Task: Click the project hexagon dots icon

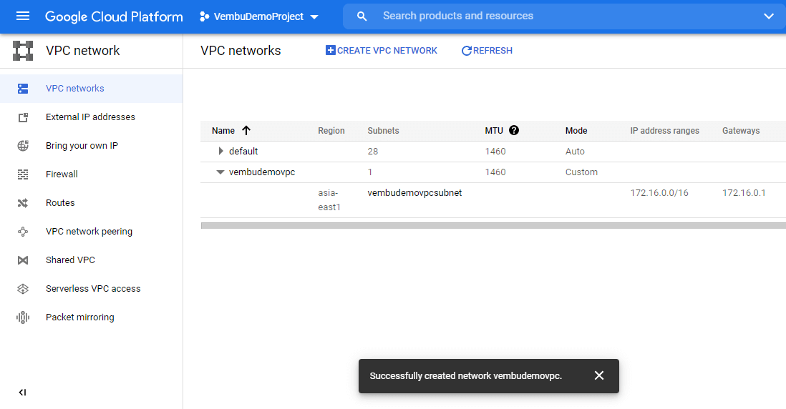Action: 204,16
